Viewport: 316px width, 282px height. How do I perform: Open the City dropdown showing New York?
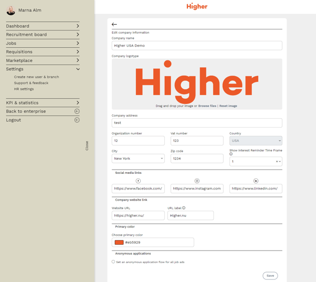[x=138, y=159]
